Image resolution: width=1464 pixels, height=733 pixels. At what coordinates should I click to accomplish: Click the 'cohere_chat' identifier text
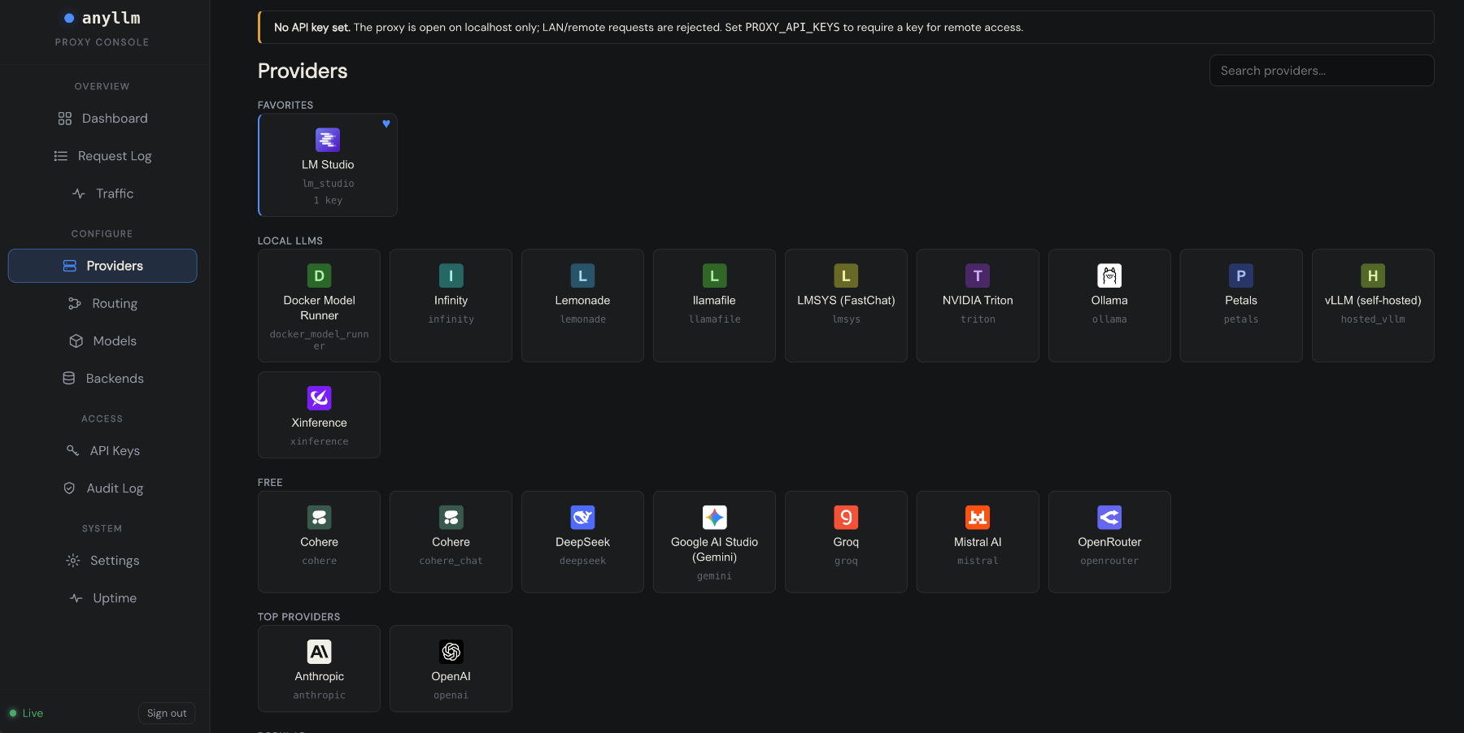point(451,561)
